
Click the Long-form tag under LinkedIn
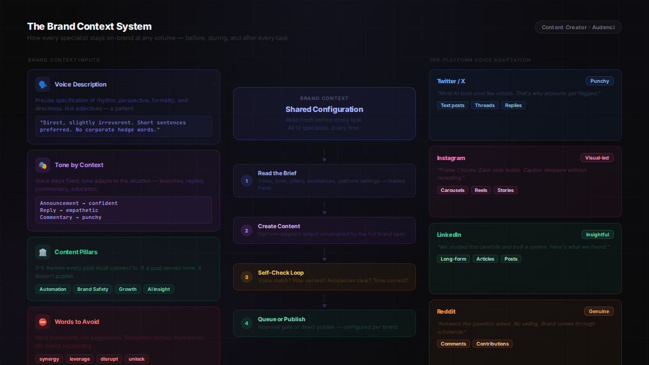[x=453, y=259]
